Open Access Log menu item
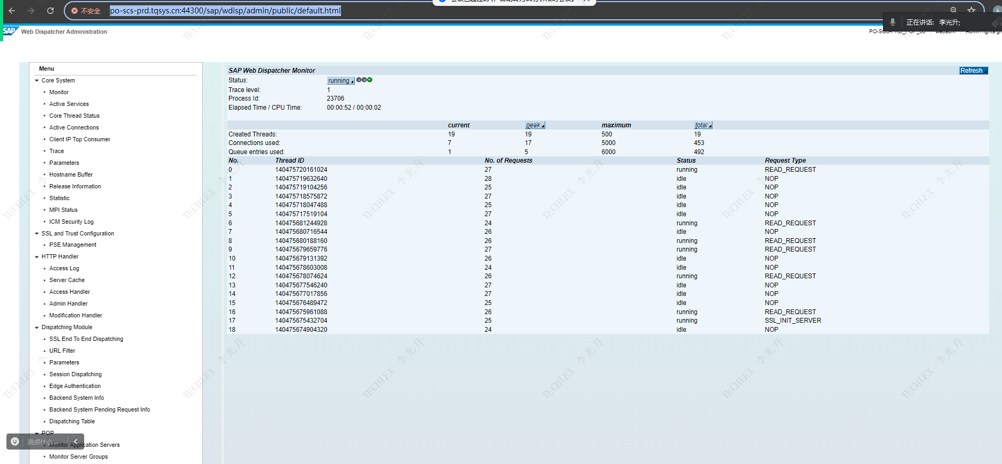1002x464 pixels. [64, 268]
